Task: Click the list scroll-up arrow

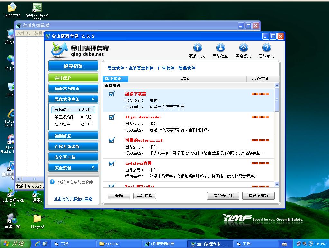Action: click(277, 85)
